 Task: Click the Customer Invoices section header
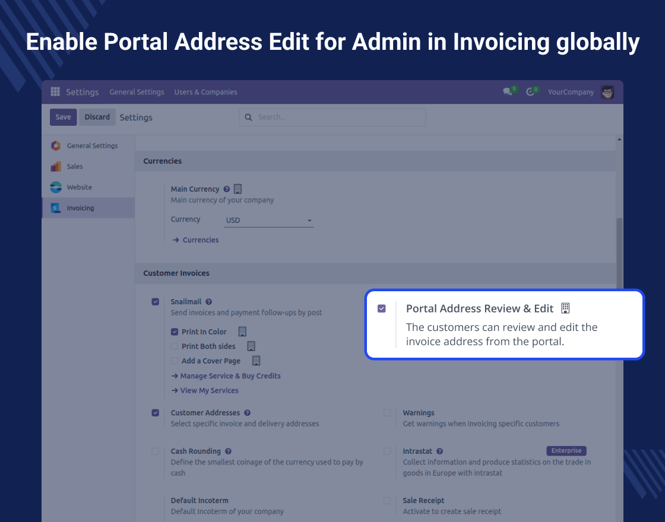pos(375,273)
